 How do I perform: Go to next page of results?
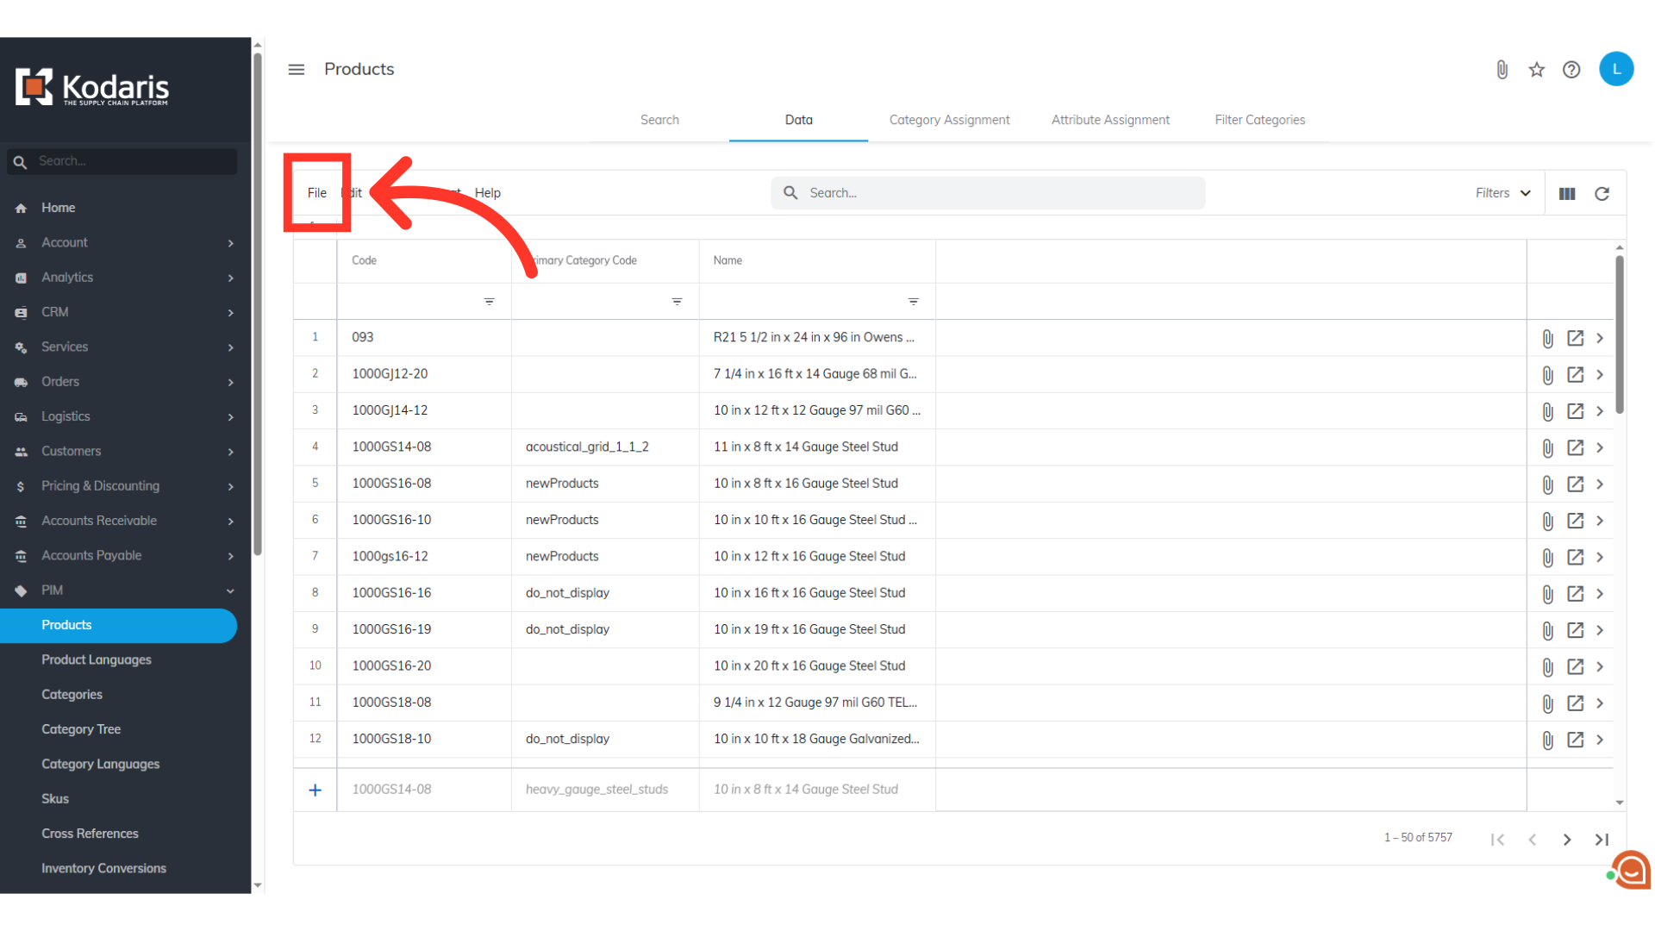[1567, 840]
